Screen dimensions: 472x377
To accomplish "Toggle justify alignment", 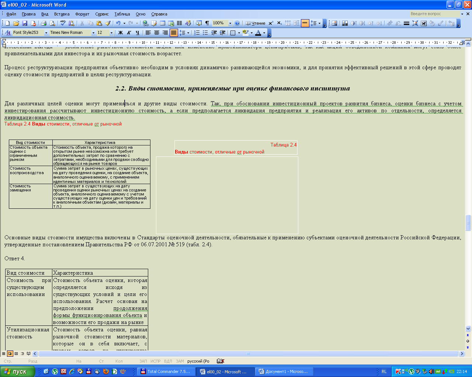I will tap(174, 32).
